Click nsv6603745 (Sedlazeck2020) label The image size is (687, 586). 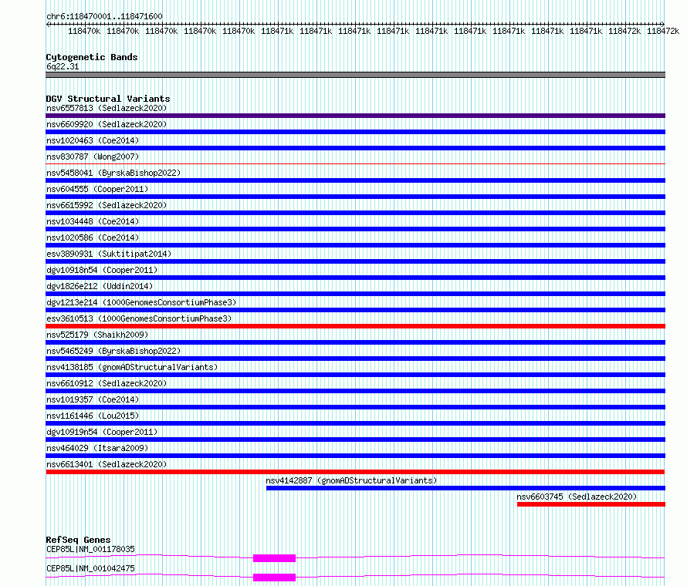pos(577,497)
